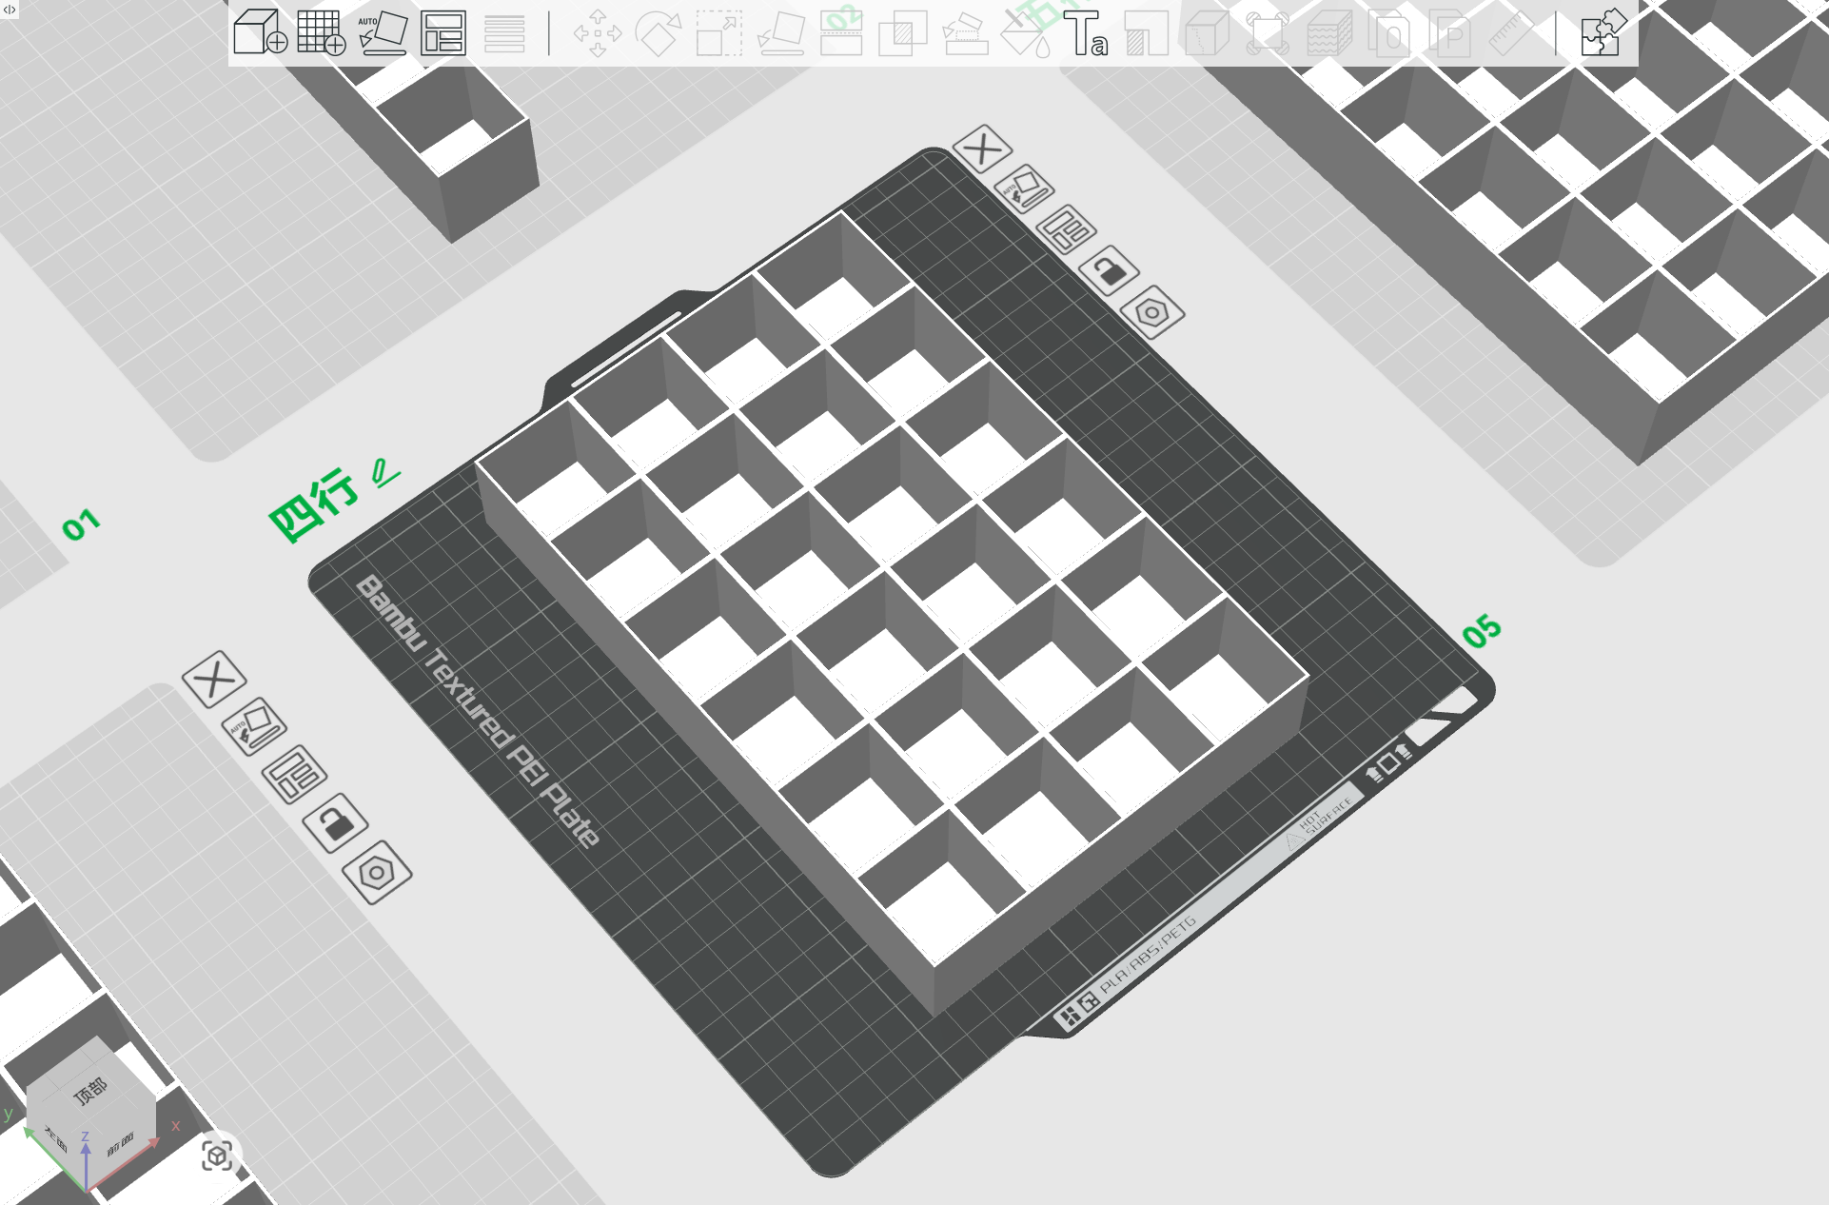The image size is (1829, 1205).
Task: Click the 四行 plate name label
Action: 314,504
